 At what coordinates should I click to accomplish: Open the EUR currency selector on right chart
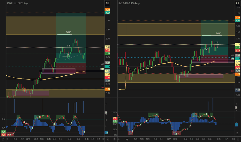(x=237, y=3)
